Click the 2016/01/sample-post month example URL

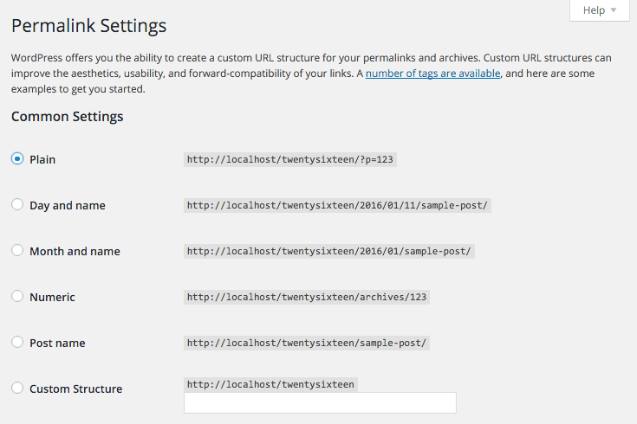329,251
